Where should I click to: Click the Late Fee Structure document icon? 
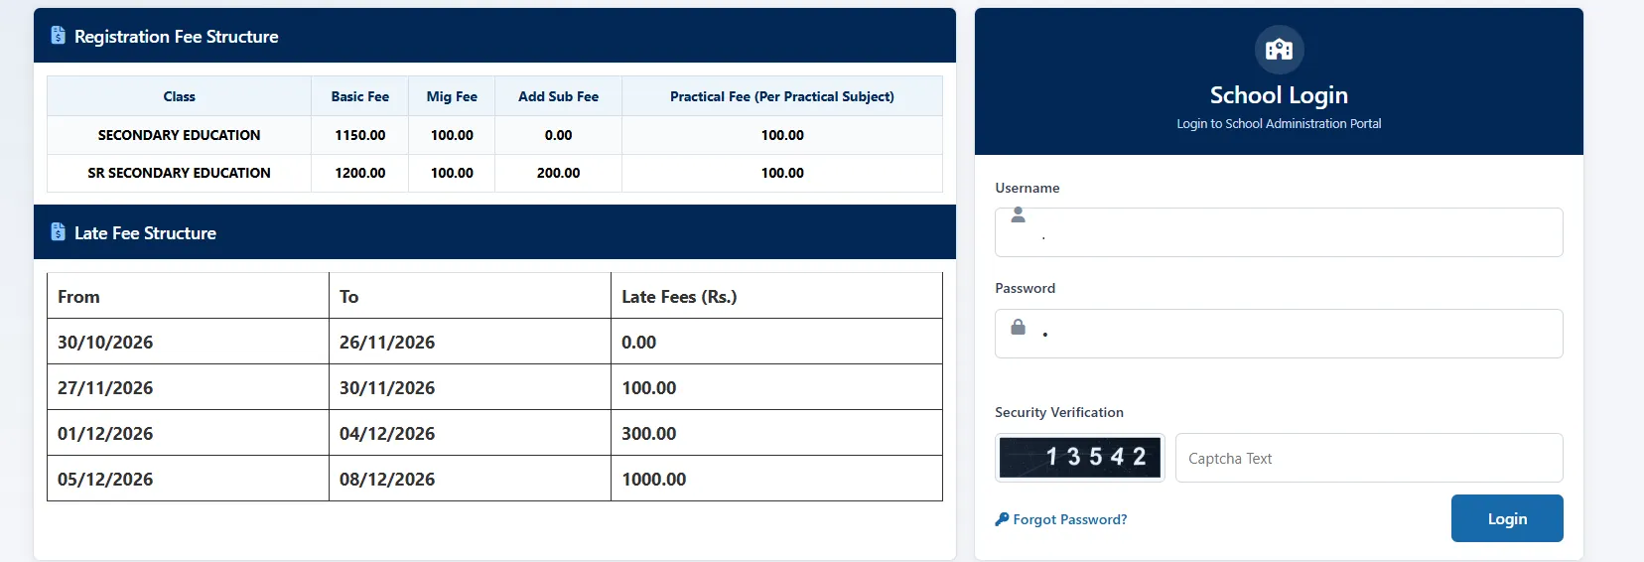[x=58, y=232]
